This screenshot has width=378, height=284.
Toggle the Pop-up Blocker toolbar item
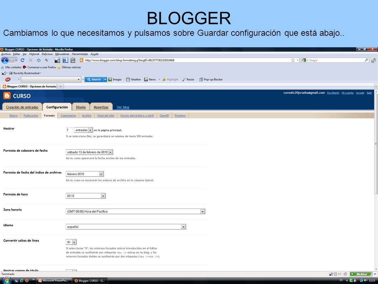[x=211, y=79]
